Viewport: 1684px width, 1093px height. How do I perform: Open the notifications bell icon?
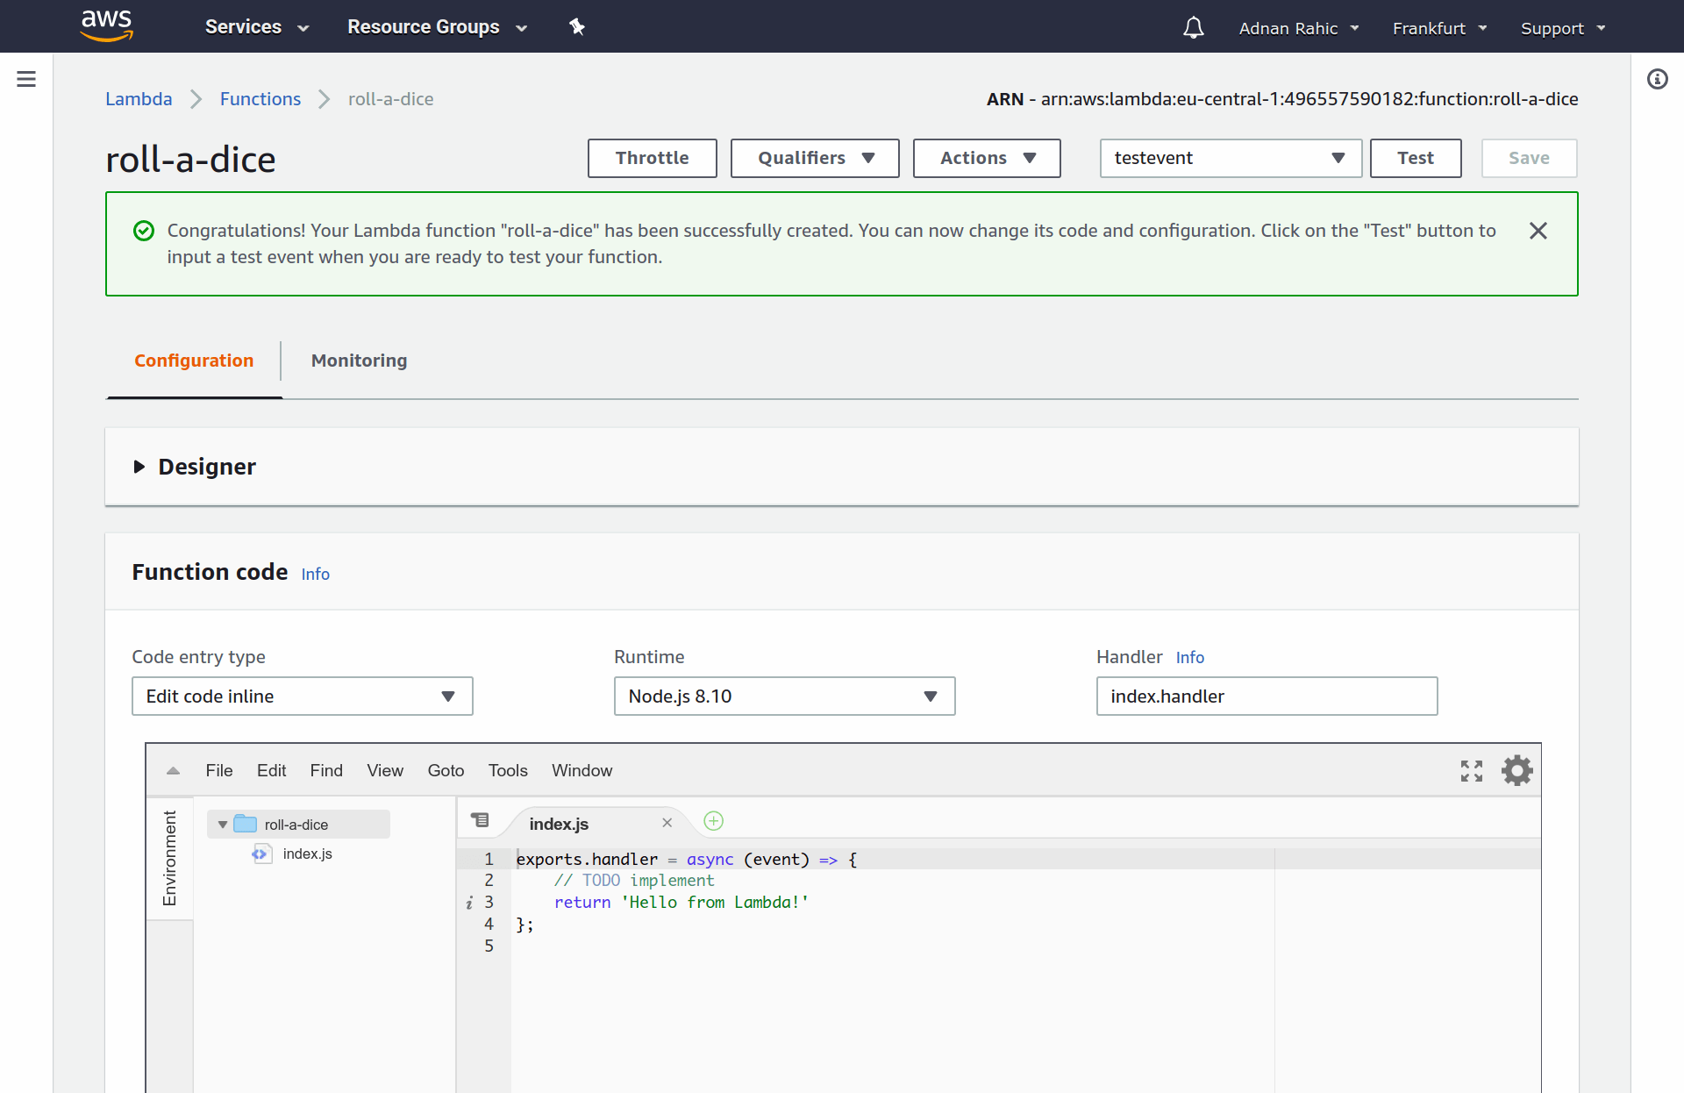pyautogui.click(x=1193, y=27)
